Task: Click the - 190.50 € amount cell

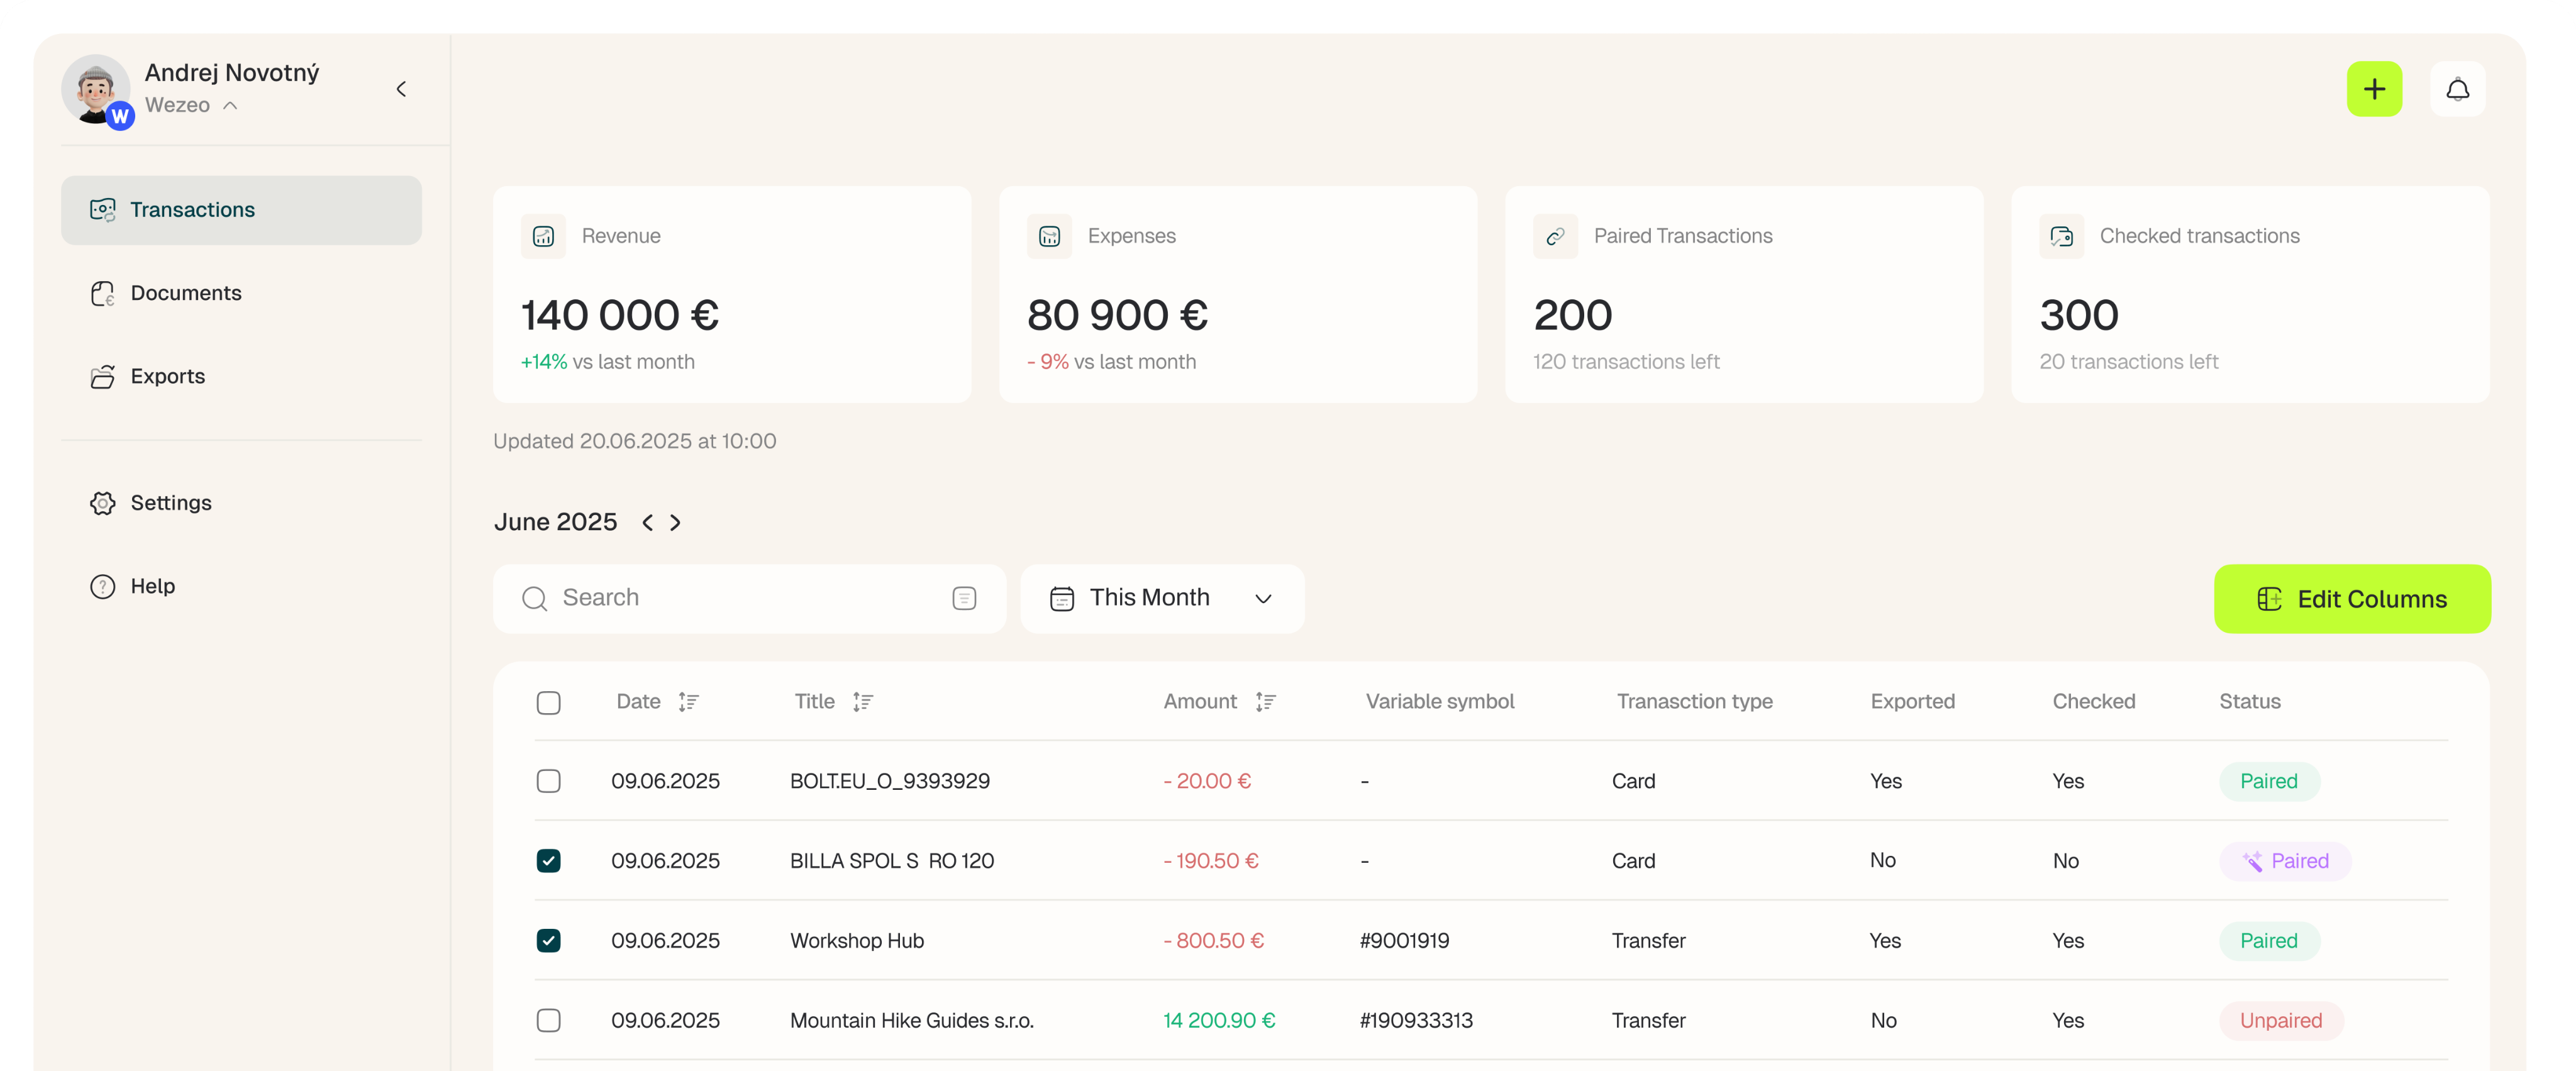Action: (1210, 861)
